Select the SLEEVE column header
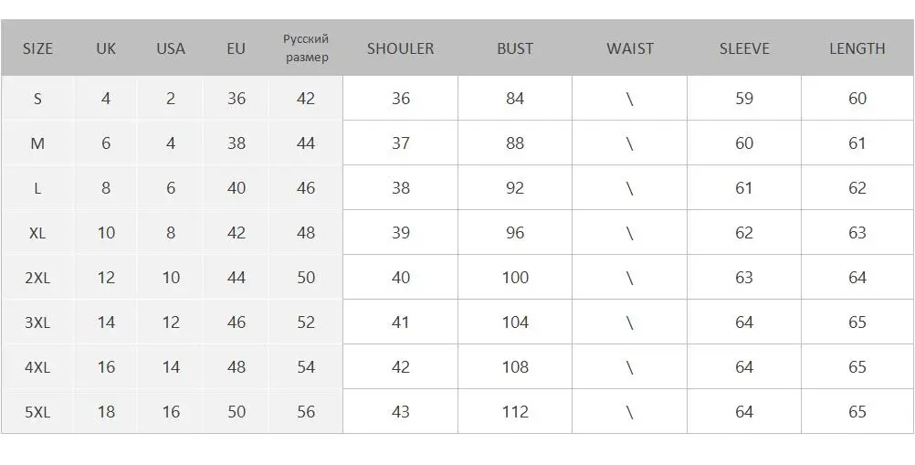 [x=744, y=48]
